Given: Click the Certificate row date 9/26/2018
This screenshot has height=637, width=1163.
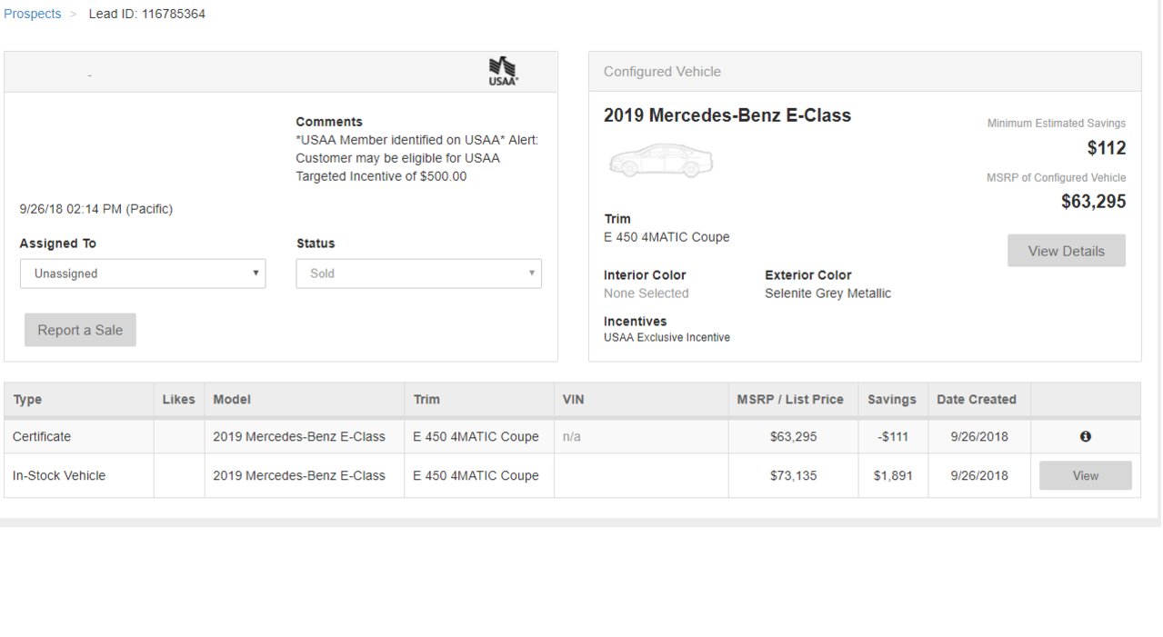Looking at the screenshot, I should 979,437.
